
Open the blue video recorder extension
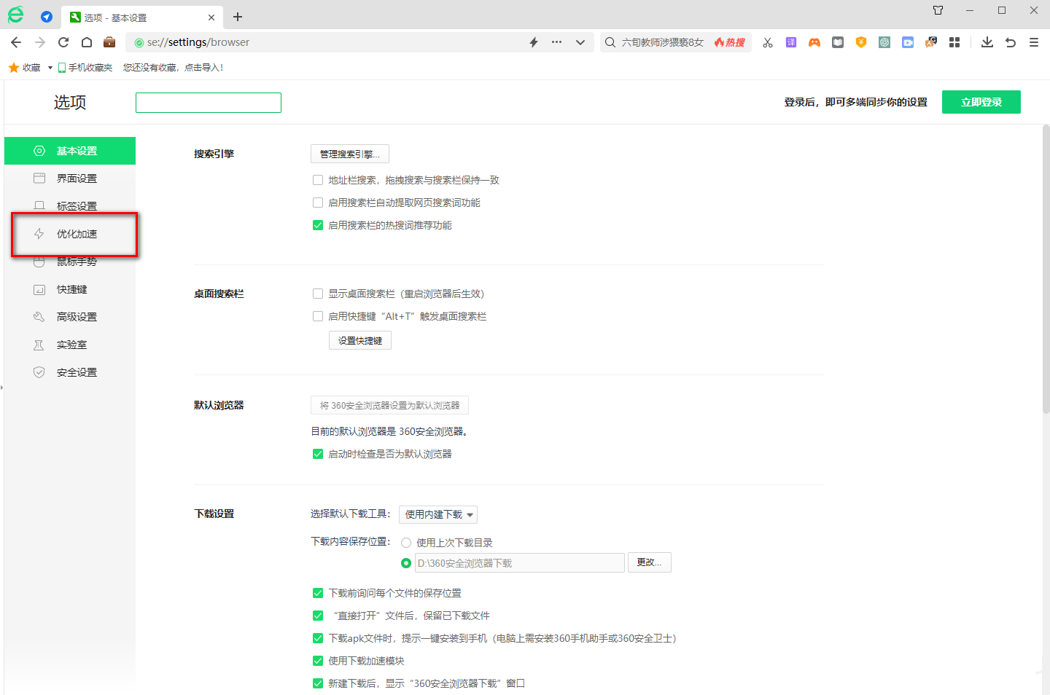908,42
